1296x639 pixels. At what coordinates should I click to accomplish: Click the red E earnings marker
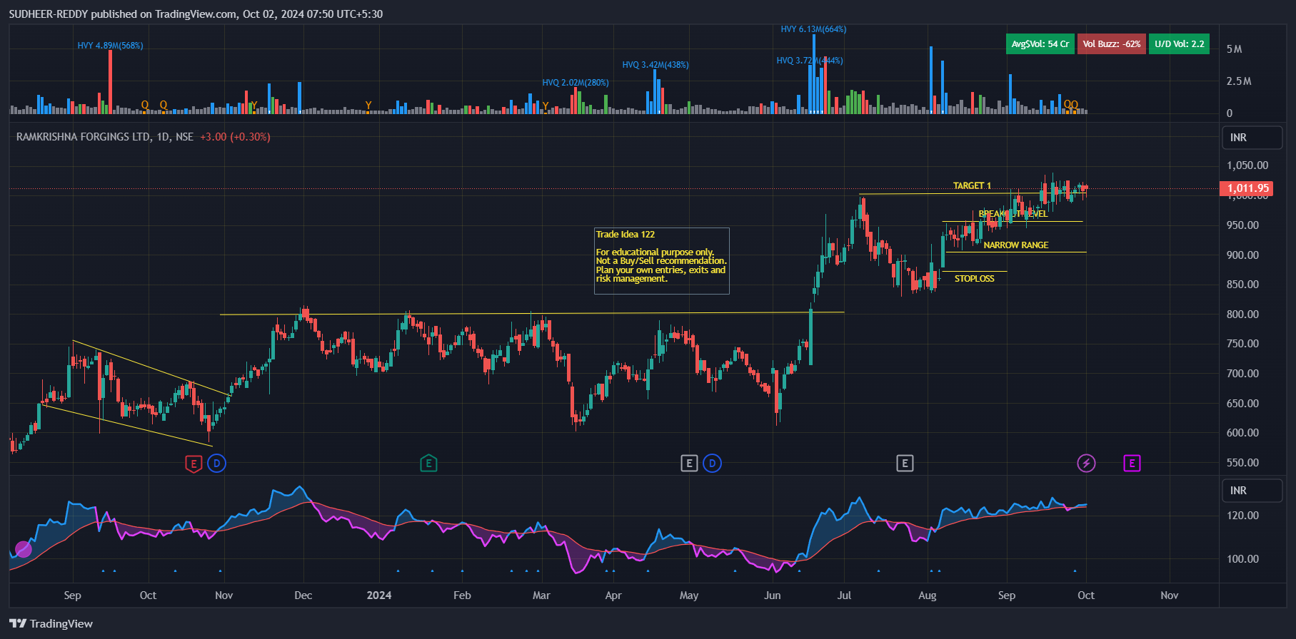pos(193,464)
